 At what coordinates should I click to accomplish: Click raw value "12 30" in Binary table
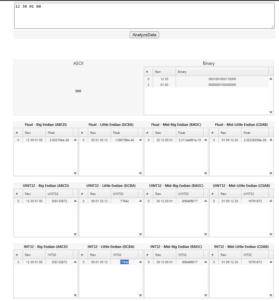tap(164, 79)
